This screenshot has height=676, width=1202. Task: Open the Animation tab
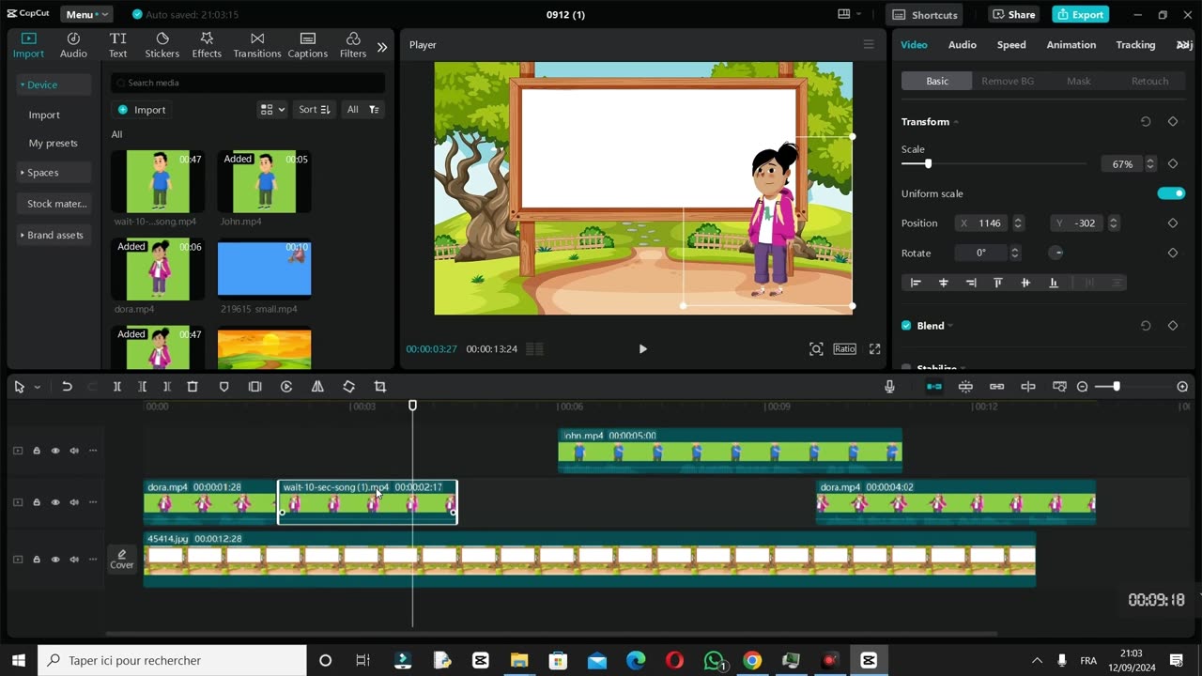click(1071, 44)
